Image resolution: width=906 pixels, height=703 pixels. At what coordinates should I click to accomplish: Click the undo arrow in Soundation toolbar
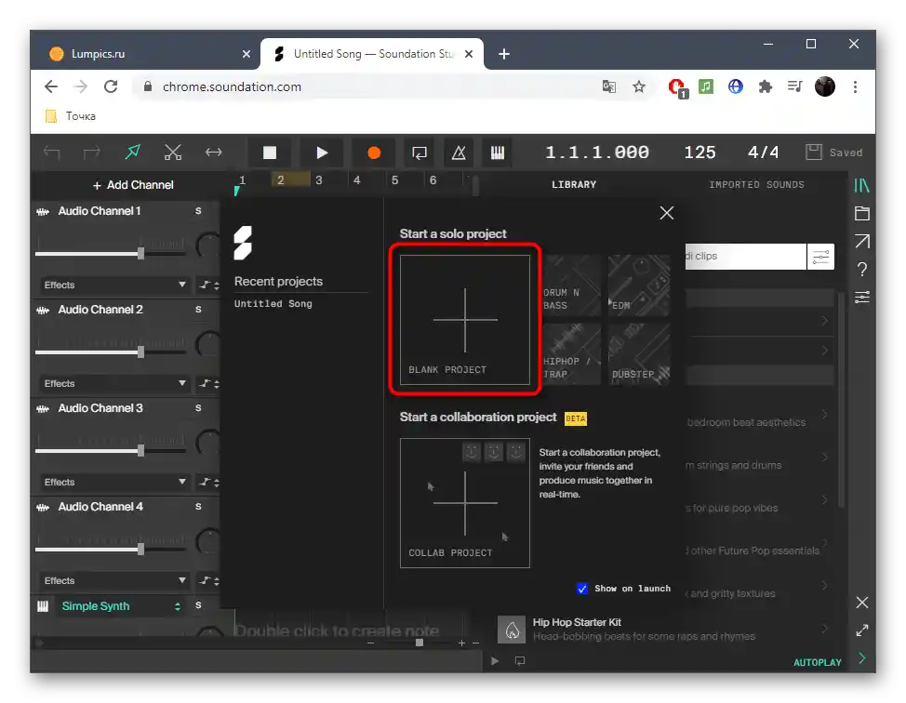point(51,153)
